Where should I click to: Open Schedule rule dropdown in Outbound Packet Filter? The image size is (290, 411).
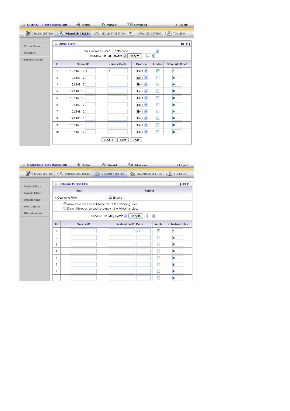point(118,216)
